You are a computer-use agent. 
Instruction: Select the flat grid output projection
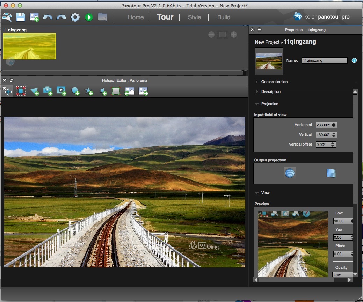click(x=331, y=173)
